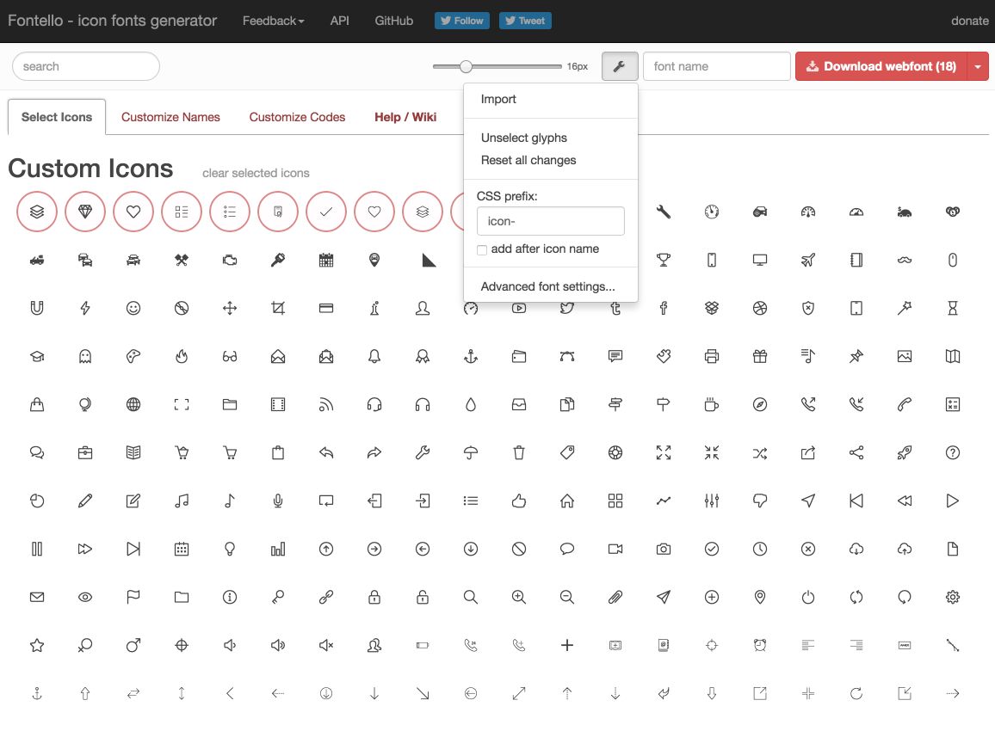Choose the trash can icon

(x=519, y=452)
